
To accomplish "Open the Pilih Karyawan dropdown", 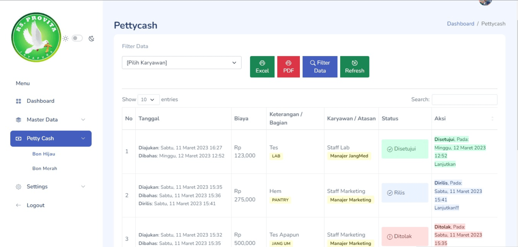I will click(x=182, y=63).
